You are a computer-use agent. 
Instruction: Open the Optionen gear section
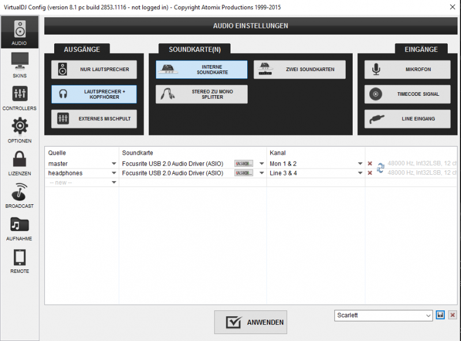click(x=20, y=130)
